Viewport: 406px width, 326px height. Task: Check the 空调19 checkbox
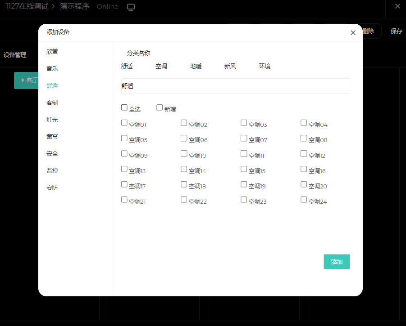click(244, 184)
